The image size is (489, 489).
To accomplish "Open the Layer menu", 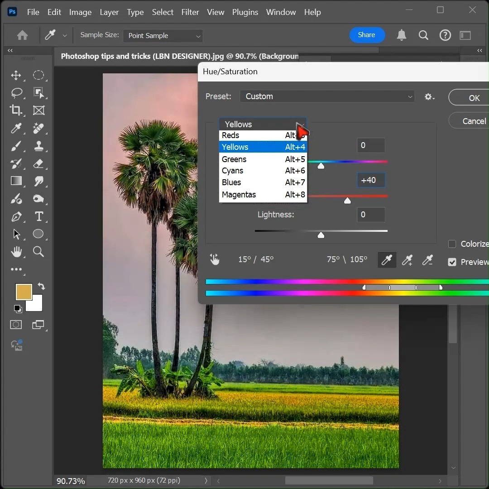I will tap(109, 12).
